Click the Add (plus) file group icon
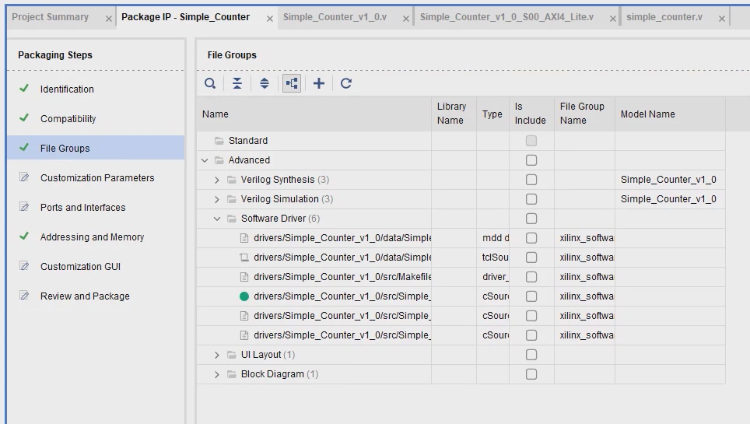The height and width of the screenshot is (424, 750). pos(319,83)
